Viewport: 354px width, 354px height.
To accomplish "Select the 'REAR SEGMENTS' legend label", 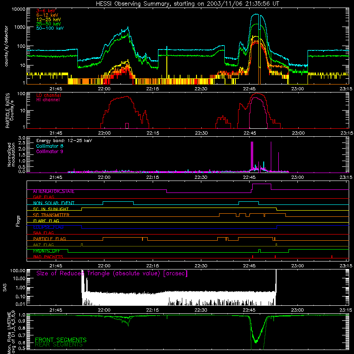I will tap(59, 345).
